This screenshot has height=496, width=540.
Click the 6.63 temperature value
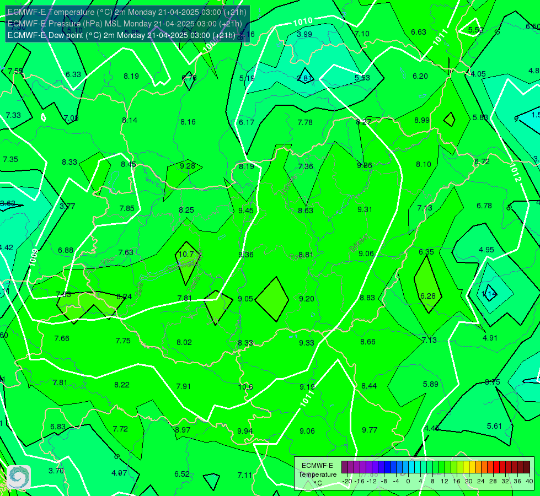click(419, 32)
